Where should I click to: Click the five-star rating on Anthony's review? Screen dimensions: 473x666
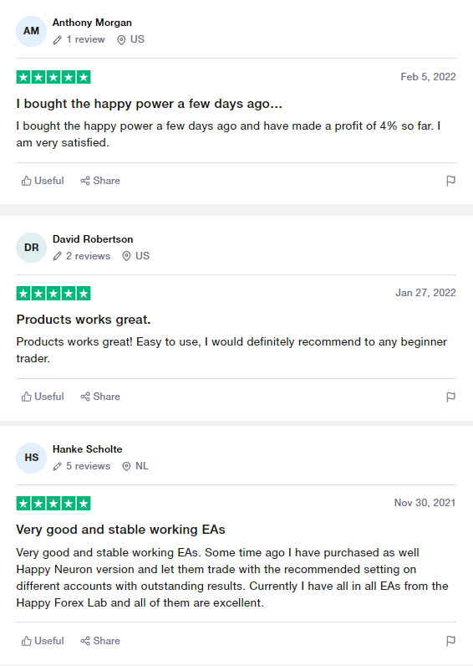point(53,77)
